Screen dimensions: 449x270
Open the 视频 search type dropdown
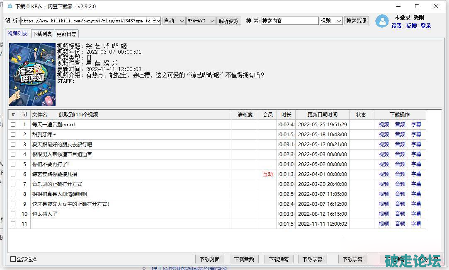(331, 21)
